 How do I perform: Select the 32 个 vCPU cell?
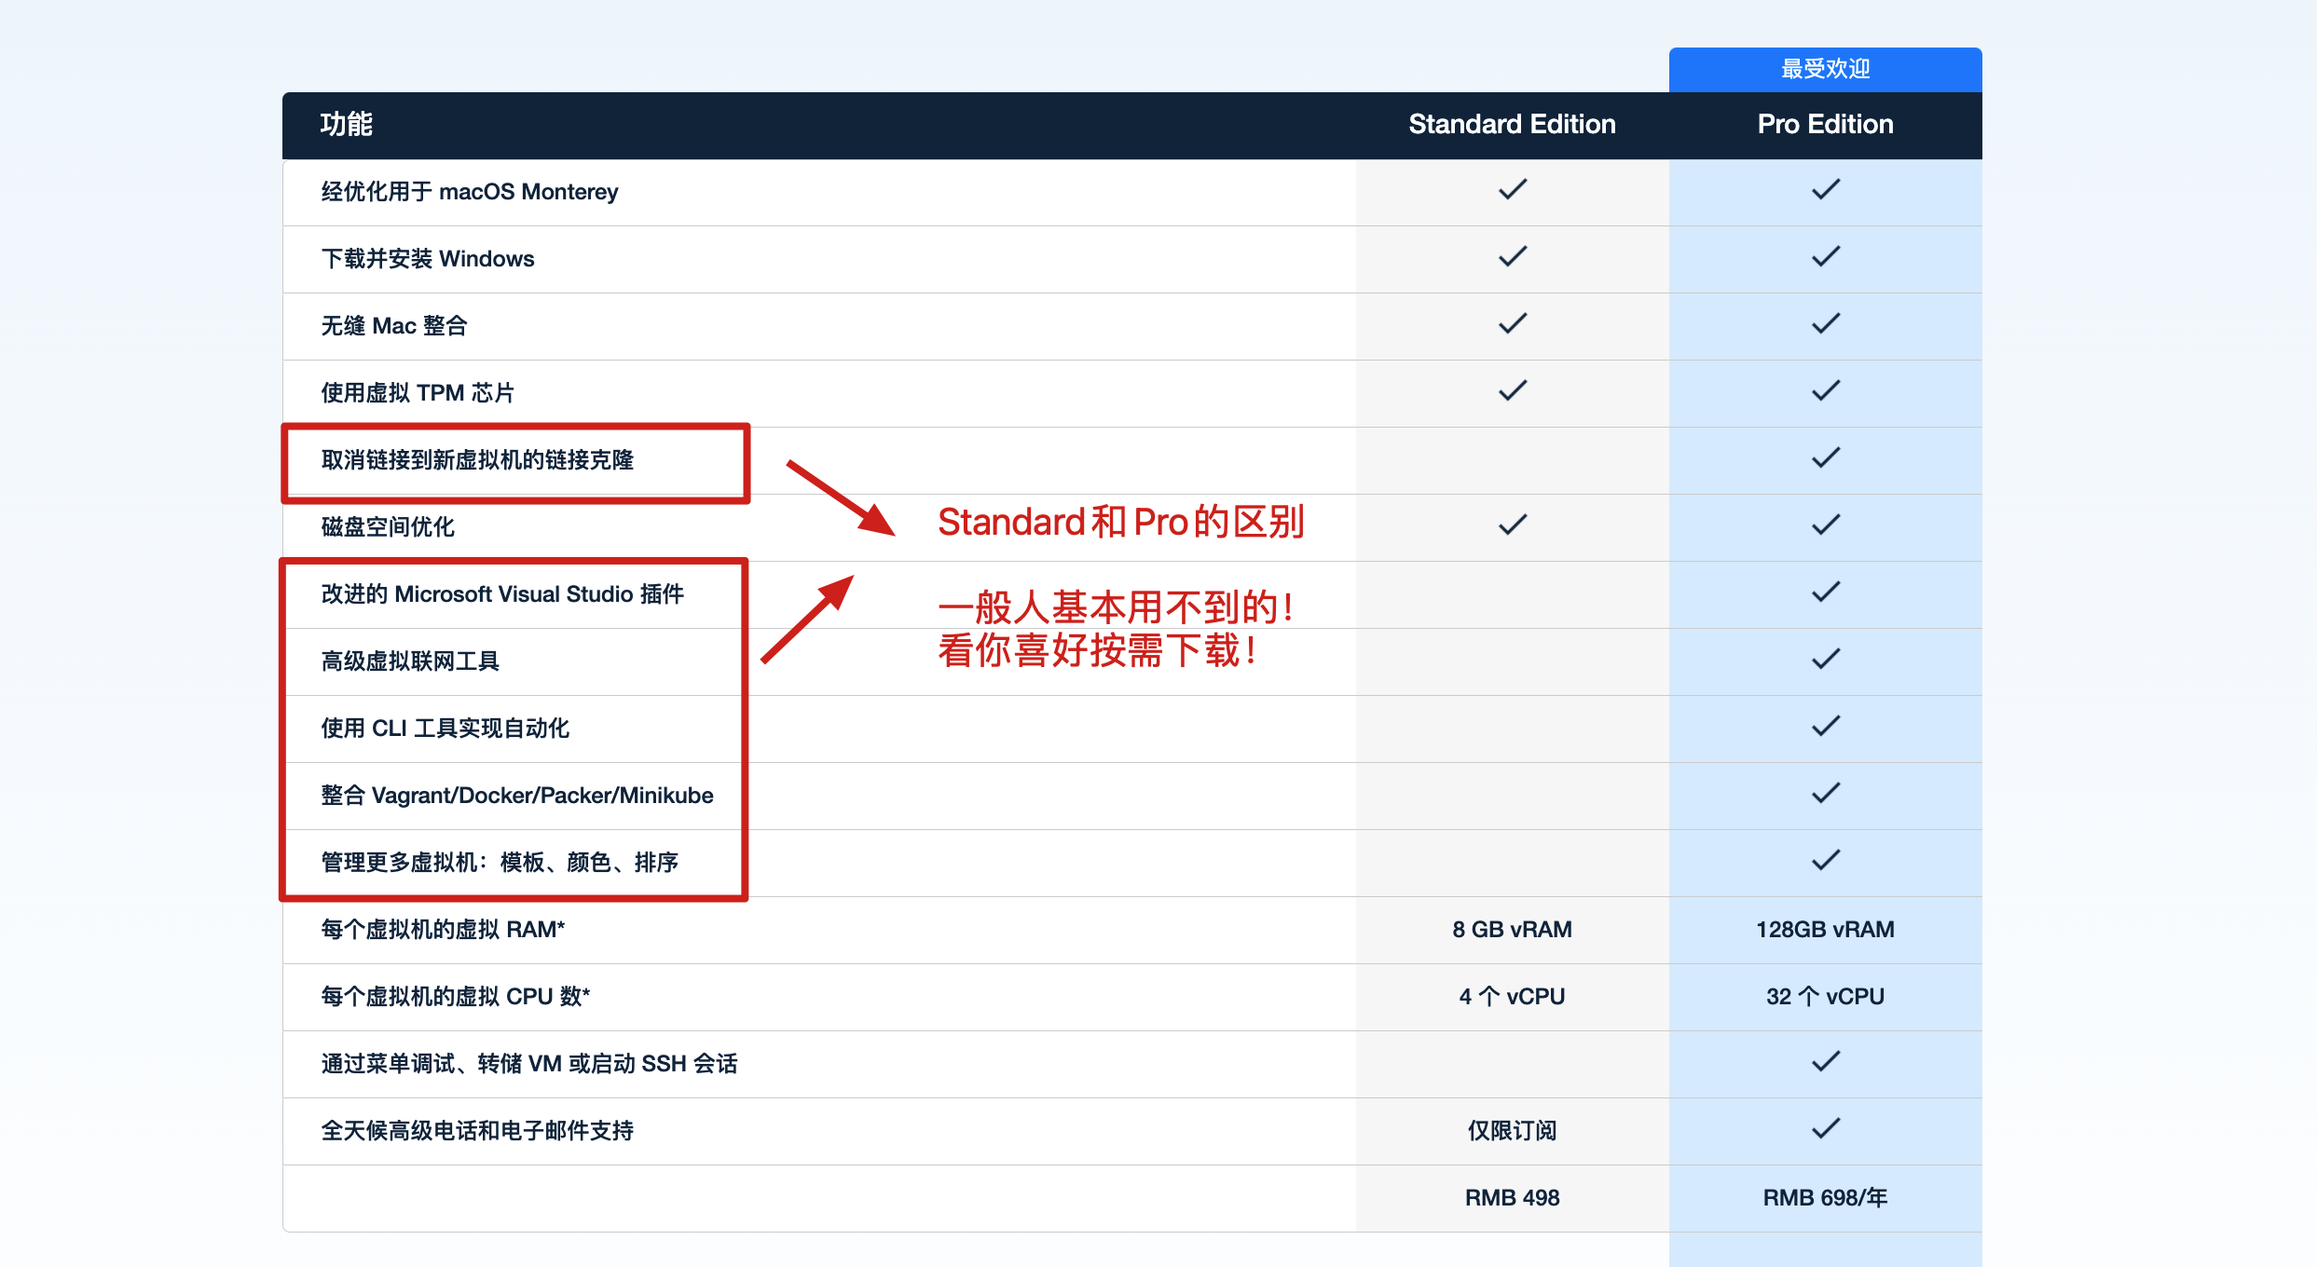(1825, 997)
